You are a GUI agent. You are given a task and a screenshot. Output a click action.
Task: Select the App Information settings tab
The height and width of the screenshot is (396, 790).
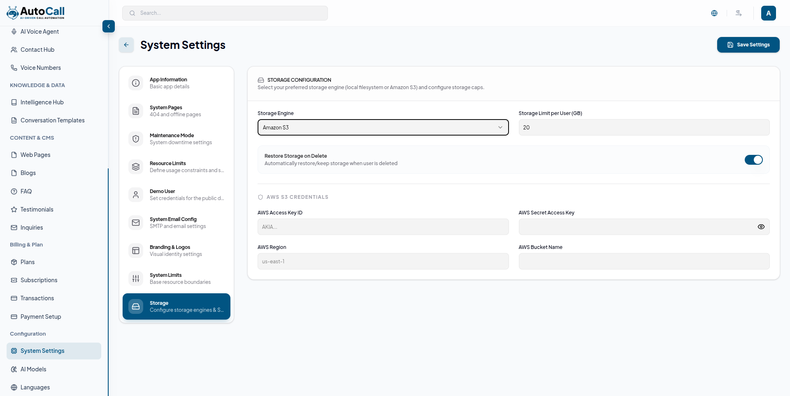point(177,83)
